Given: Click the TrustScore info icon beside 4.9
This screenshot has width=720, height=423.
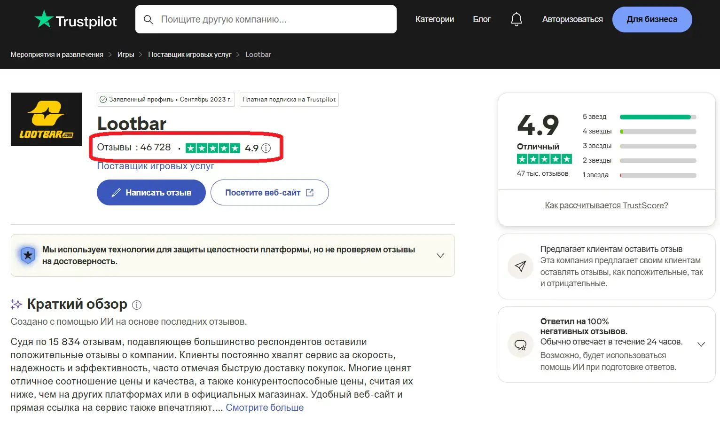Looking at the screenshot, I should [266, 148].
